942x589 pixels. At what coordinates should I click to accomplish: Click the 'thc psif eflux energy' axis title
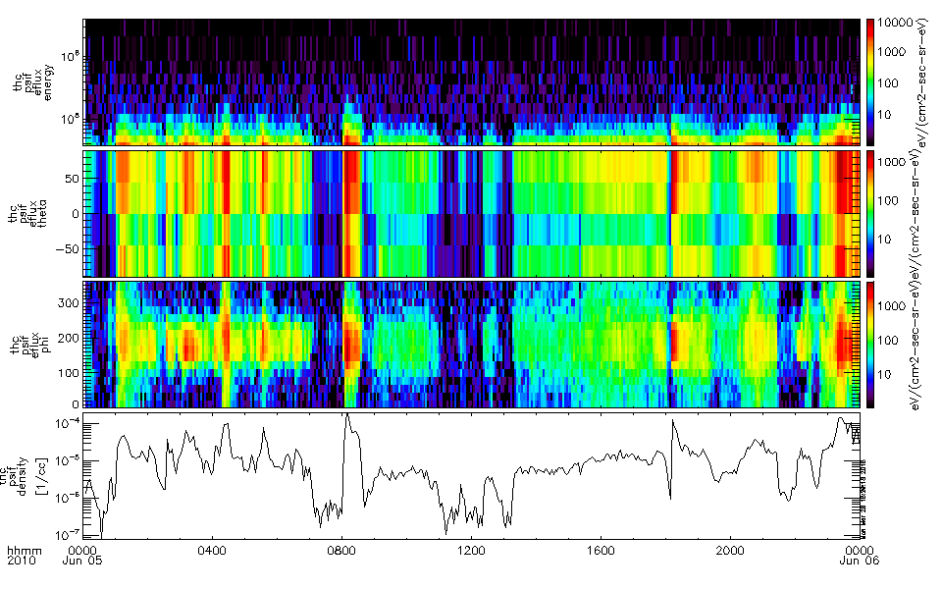tap(30, 82)
